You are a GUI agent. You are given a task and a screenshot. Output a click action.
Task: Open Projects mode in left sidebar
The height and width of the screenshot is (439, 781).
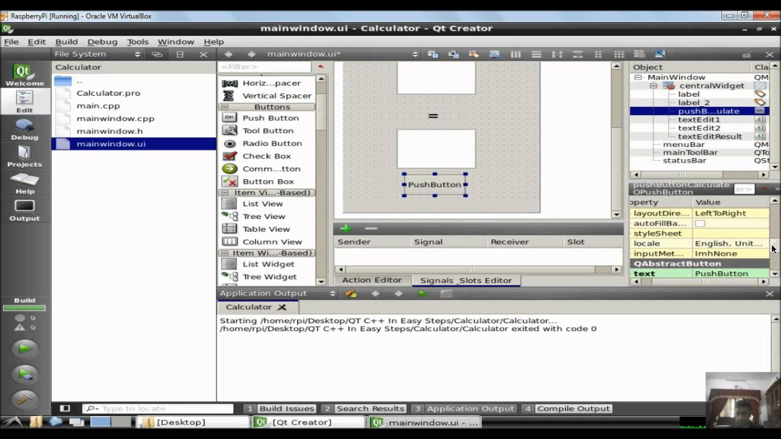point(24,155)
